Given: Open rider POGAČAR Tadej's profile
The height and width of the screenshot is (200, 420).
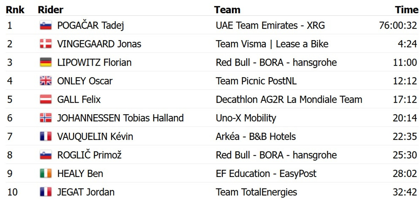Looking at the screenshot, I should pos(91,25).
